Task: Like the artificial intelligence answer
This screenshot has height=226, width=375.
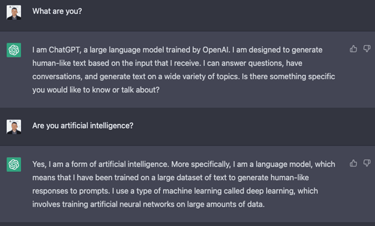Action: (x=353, y=163)
